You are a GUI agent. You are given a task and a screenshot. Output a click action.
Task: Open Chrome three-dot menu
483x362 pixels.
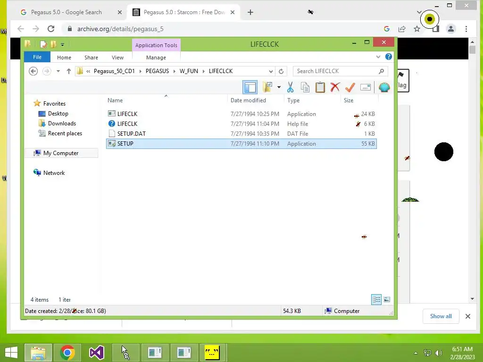tap(466, 29)
